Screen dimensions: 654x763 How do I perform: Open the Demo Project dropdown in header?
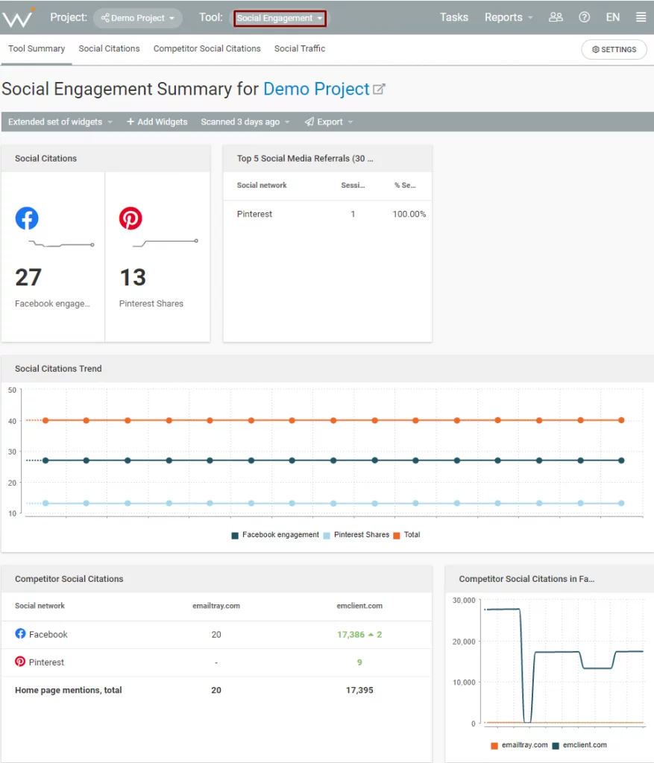click(138, 18)
